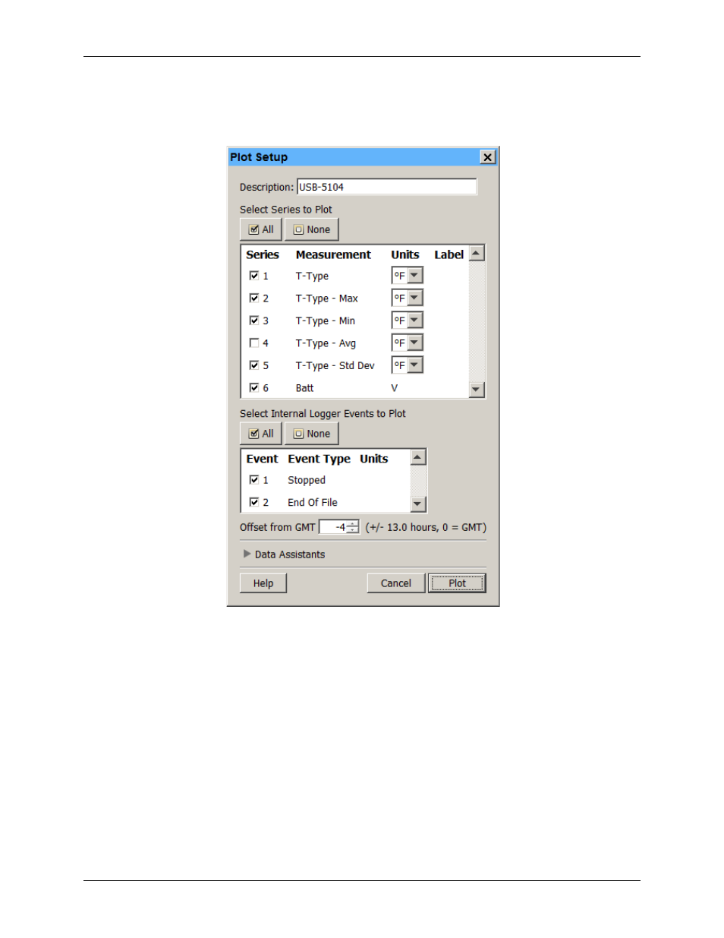Viewport: 724px width, 938px height.
Task: Open units dropdown for T-Type series 1
Action: tap(414, 276)
